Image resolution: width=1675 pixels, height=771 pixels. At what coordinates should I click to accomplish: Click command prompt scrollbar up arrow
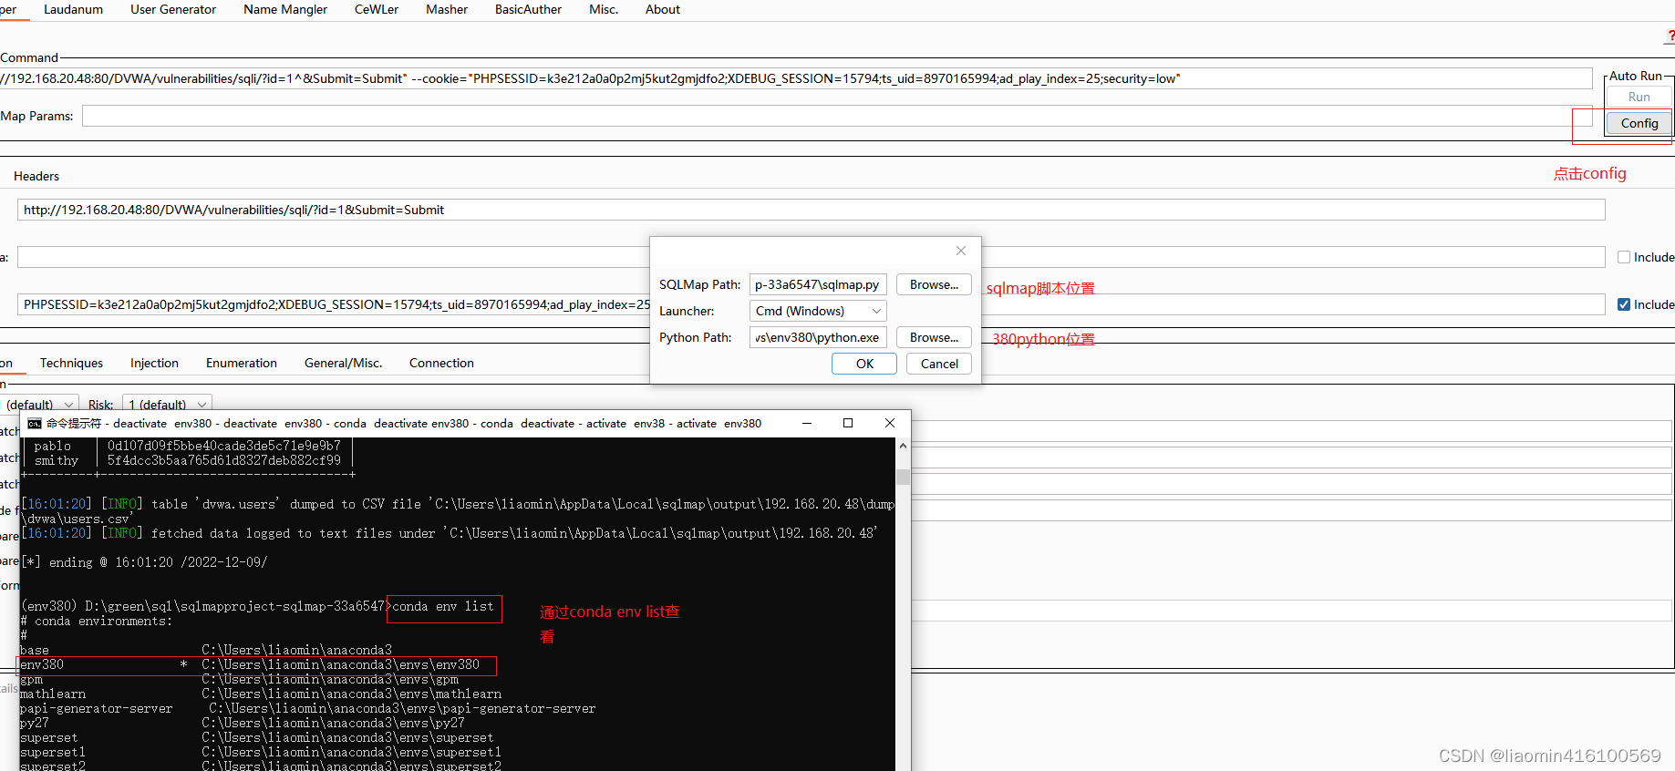(903, 446)
